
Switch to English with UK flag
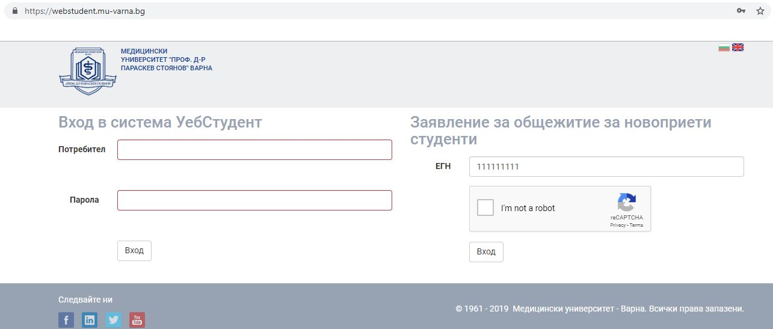point(738,48)
